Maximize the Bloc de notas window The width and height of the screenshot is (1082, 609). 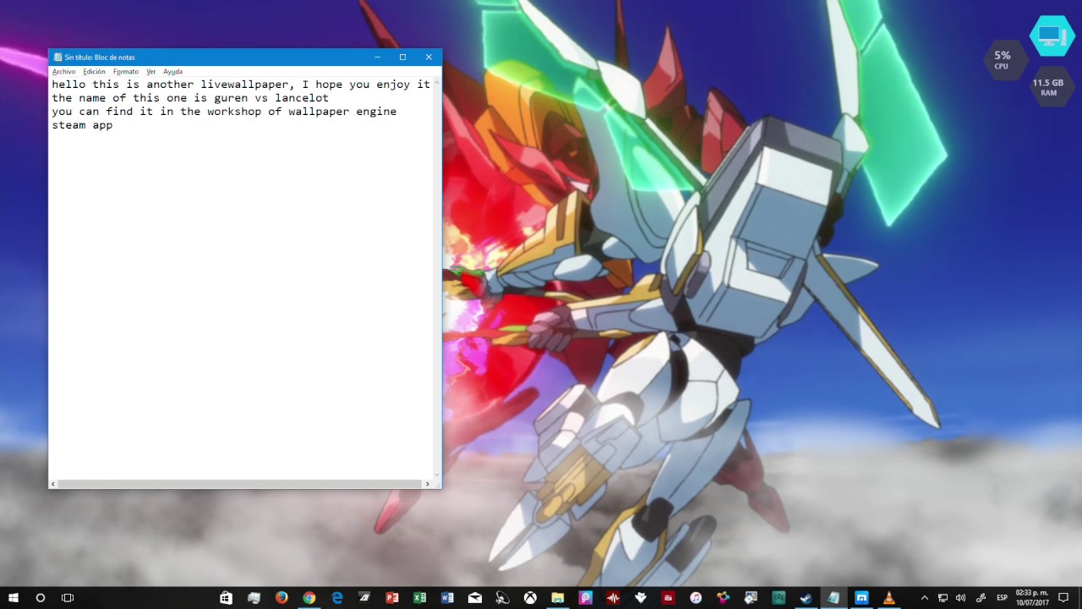tap(402, 58)
